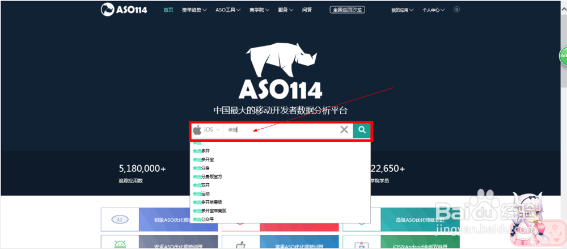Image resolution: width=567 pixels, height=249 pixels.
Task: Open the 高级ASO优化师就业班 course card
Action: tap(401, 220)
